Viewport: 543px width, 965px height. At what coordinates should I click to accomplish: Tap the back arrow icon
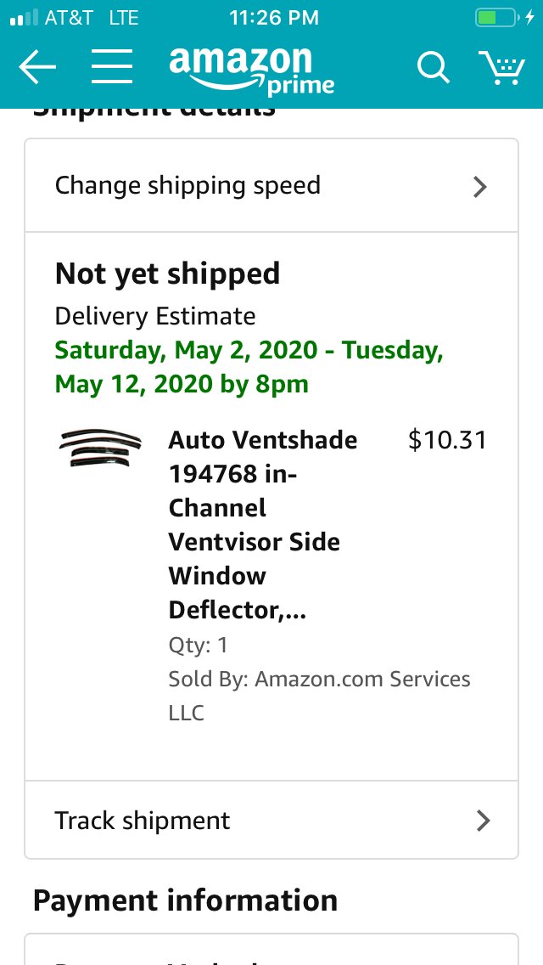point(37,66)
